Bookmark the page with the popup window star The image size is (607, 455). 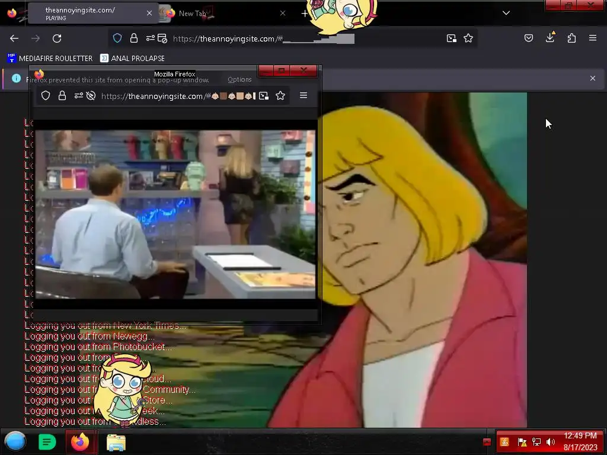pyautogui.click(x=280, y=95)
